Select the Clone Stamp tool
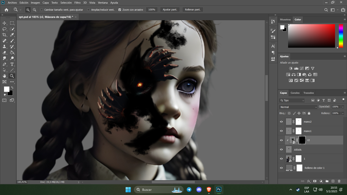The width and height of the screenshot is (347, 195). coord(5,46)
